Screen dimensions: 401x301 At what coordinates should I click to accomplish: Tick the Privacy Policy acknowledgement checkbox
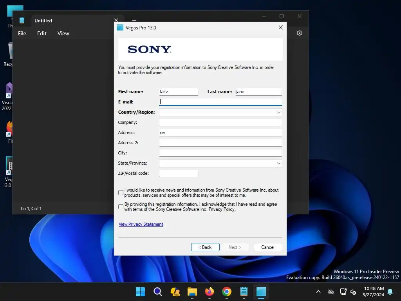pyautogui.click(x=121, y=207)
